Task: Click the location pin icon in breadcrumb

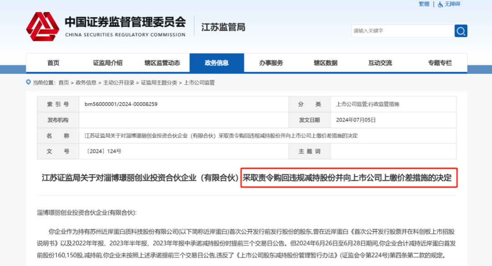Action: pyautogui.click(x=29, y=83)
